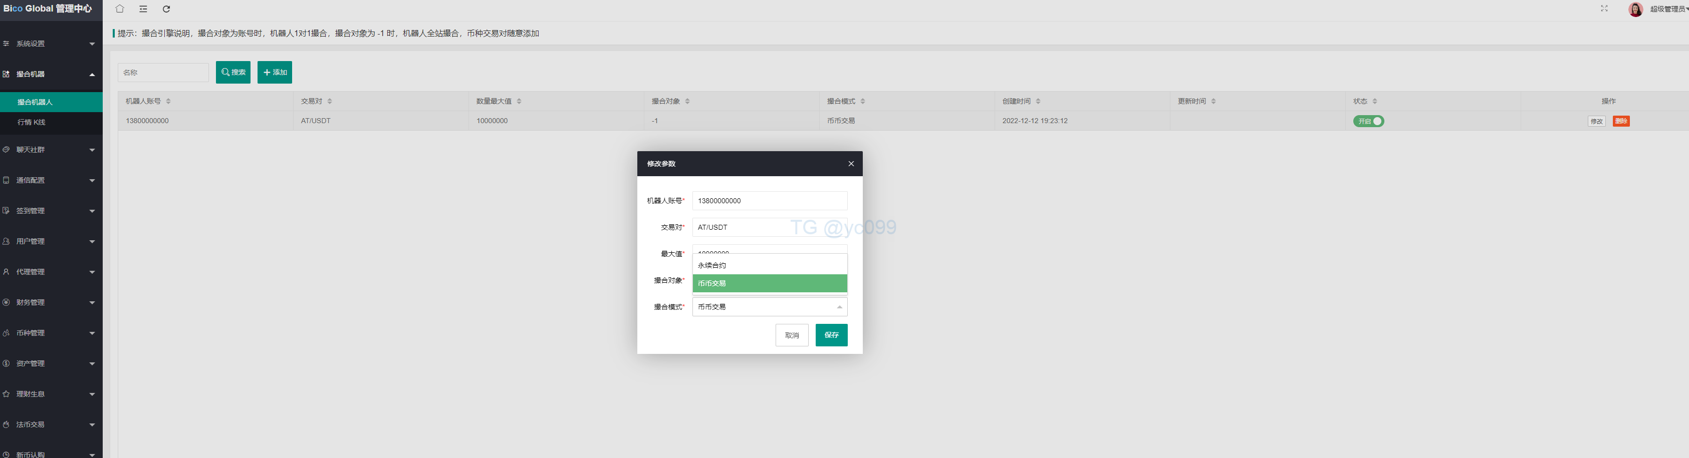Open the breadcrumb/menu list icon beside home
Image resolution: width=1689 pixels, height=458 pixels.
click(143, 9)
